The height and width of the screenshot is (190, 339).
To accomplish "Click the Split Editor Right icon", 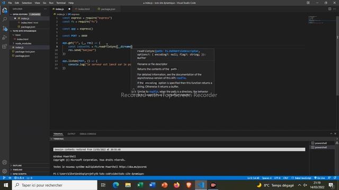I will click(329, 9).
